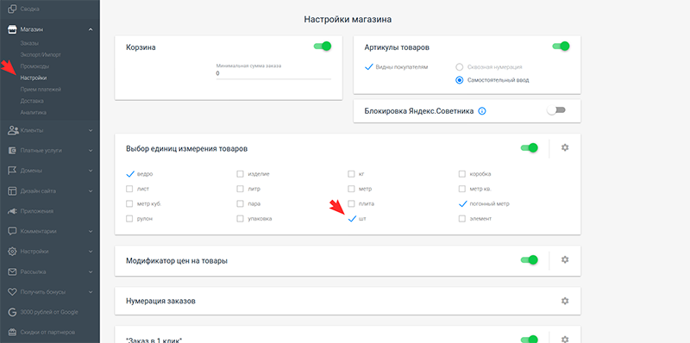Open gear settings for Нумерация заказов
The width and height of the screenshot is (690, 343).
(x=565, y=301)
